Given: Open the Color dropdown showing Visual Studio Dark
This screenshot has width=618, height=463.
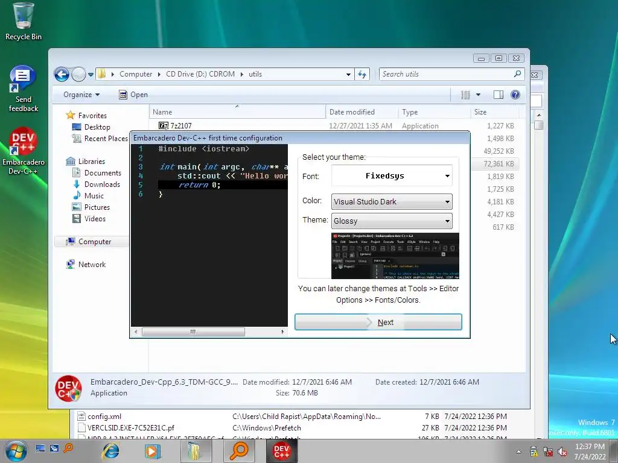Looking at the screenshot, I should 392,201.
